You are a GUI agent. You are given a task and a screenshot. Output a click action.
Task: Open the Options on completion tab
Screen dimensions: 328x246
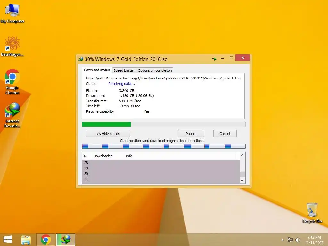click(x=155, y=70)
